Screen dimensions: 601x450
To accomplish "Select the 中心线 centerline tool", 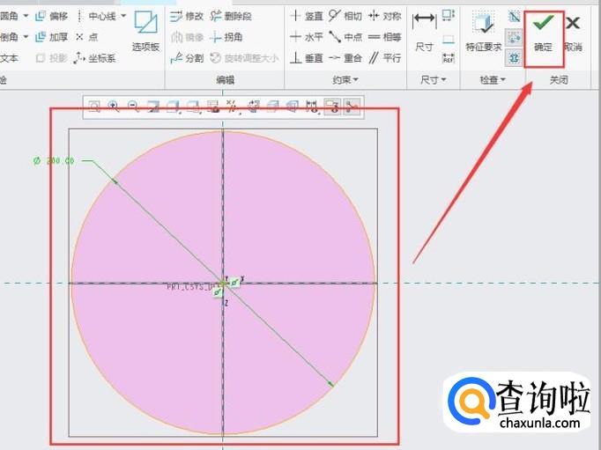I will pyautogui.click(x=97, y=16).
